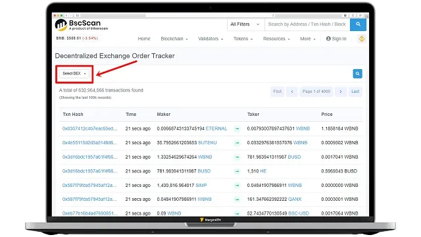Click the green arrow in the SIMP row
This screenshot has width=421, height=237.
(237, 186)
